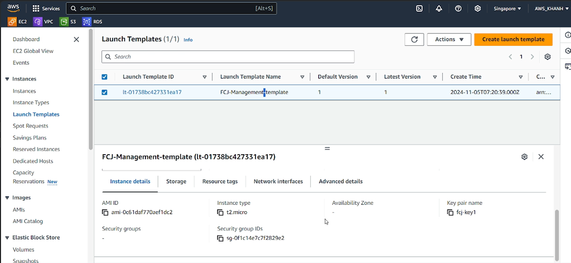This screenshot has height=263, width=571.
Task: Copy the fcj-key1 key pair name
Action: [450, 213]
